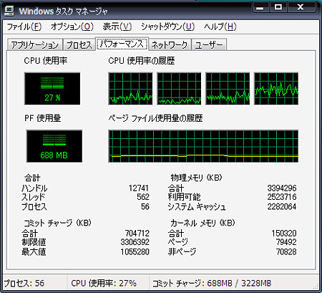Open the ファイル(F) menu
This screenshot has width=322, height=293.
point(24,27)
